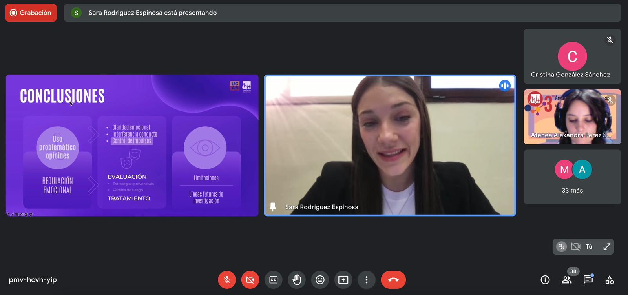The width and height of the screenshot is (628, 295).
Task: Click the "Sara Rodriguez Espinosa está presentando" banner
Action: 342,13
